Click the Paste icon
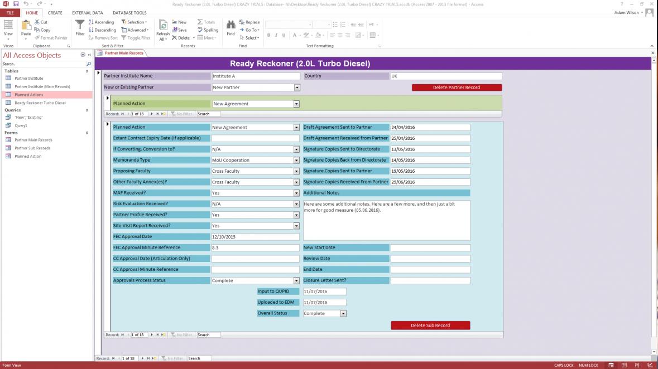 point(26,29)
